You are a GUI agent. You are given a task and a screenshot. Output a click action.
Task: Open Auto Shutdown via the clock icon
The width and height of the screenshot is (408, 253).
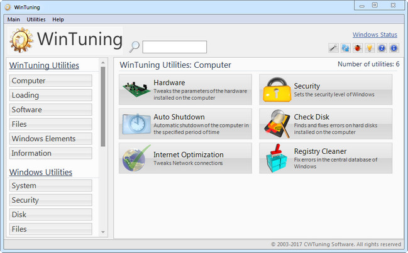coord(136,124)
